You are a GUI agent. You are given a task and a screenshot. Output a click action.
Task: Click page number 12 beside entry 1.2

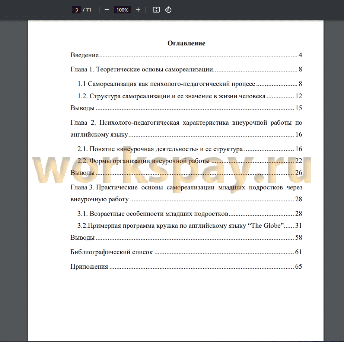coord(299,96)
